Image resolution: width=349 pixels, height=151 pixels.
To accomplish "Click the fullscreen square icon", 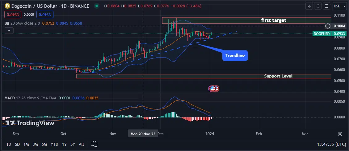I will [x=326, y=6].
